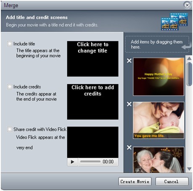The image size is (193, 191).
Task: Click the 'Add title and credit screens' heading
Action: tap(37, 17)
